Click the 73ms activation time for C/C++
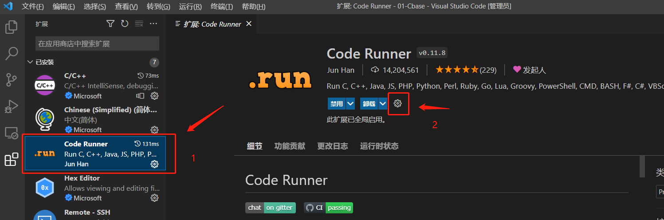 148,76
